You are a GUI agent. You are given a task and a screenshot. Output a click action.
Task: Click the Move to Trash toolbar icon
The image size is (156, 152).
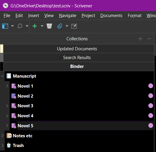(x=49, y=26)
